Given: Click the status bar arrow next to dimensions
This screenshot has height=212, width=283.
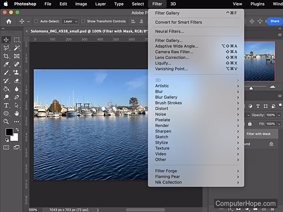Looking at the screenshot, I should pos(98,210).
